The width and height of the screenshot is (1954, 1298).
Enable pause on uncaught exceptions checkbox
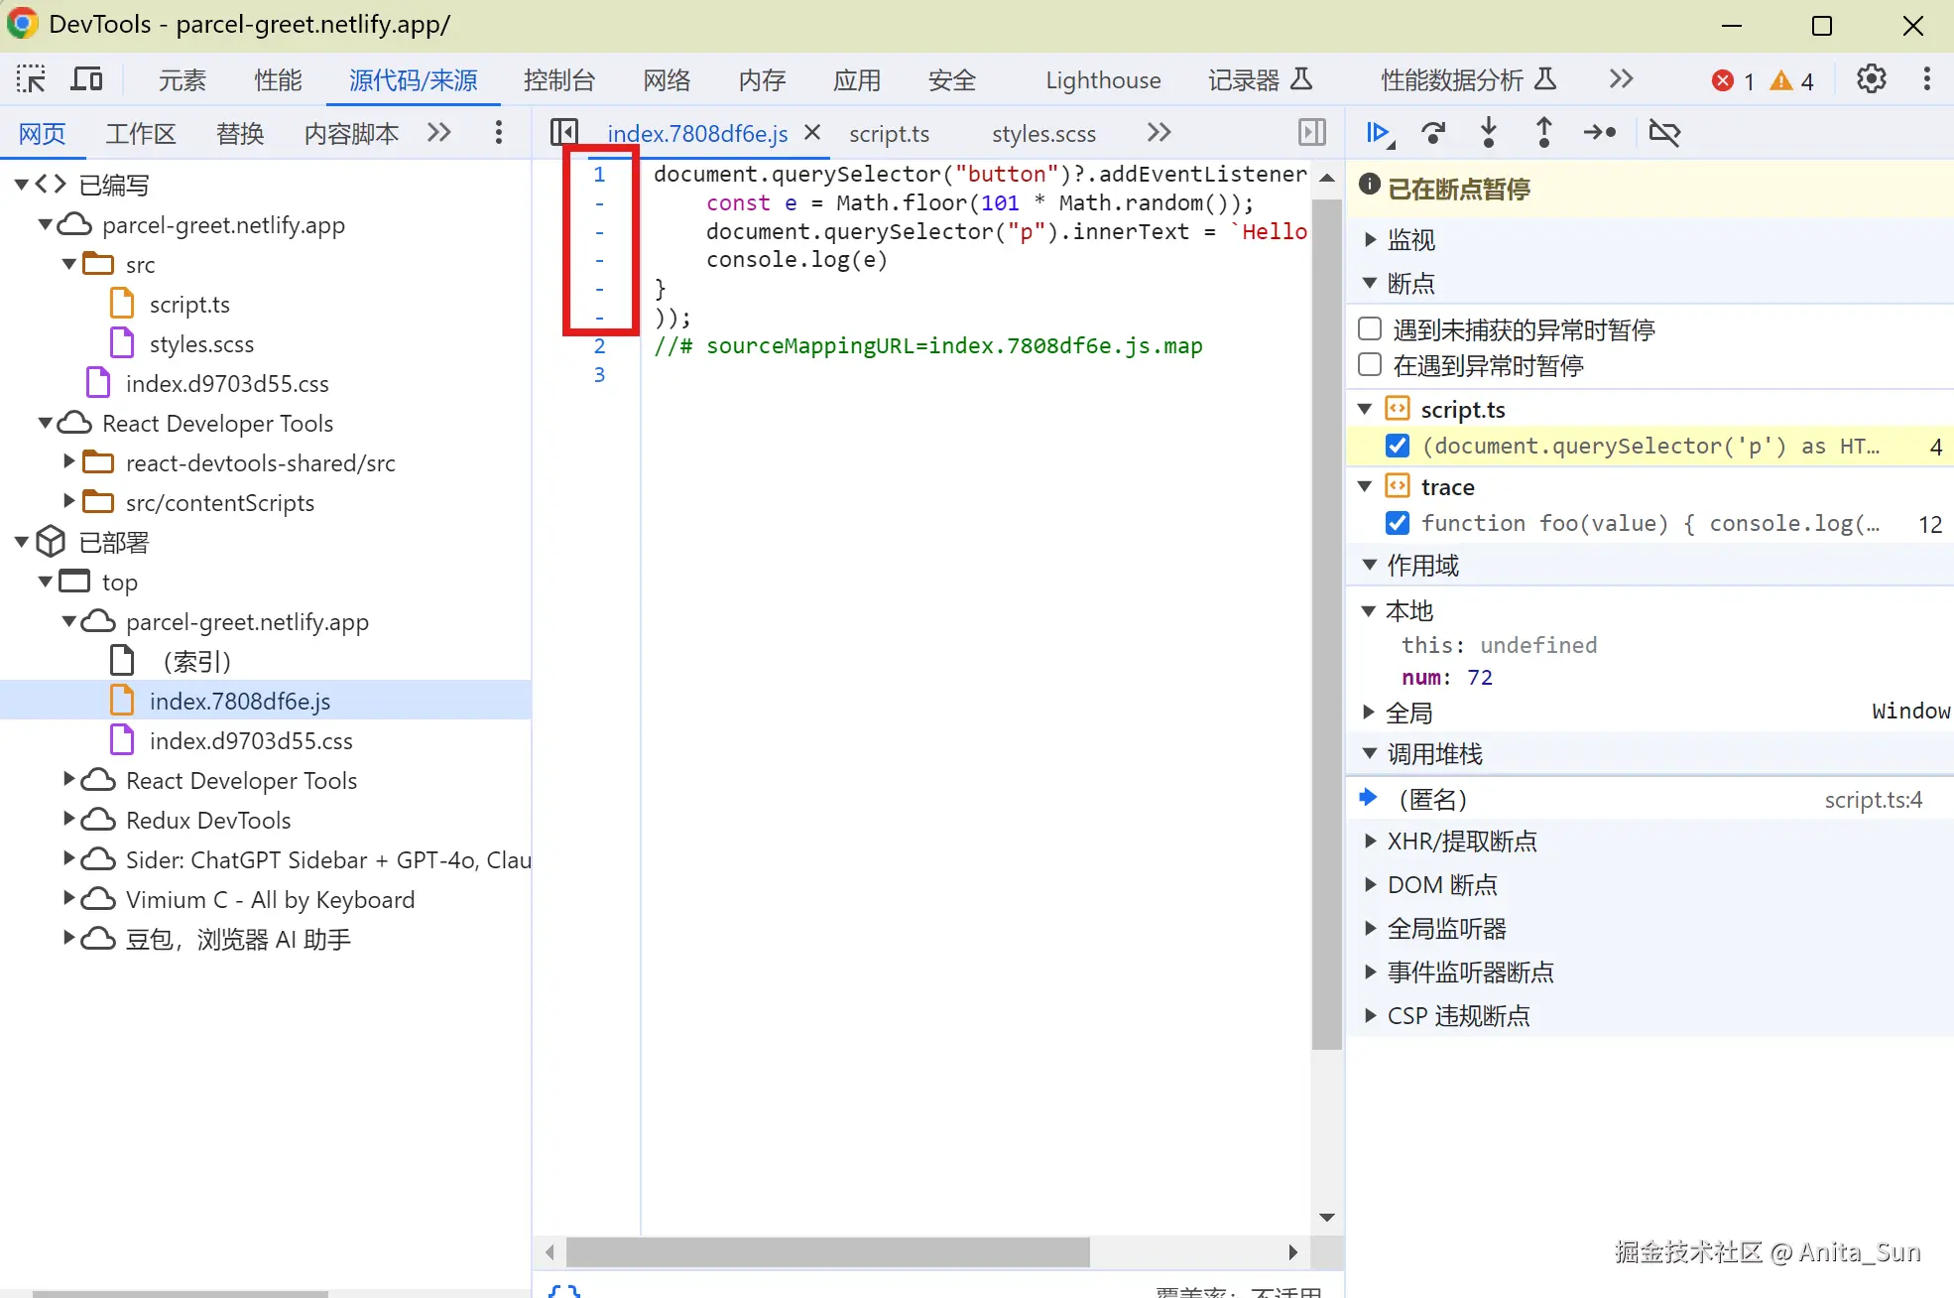[1370, 328]
